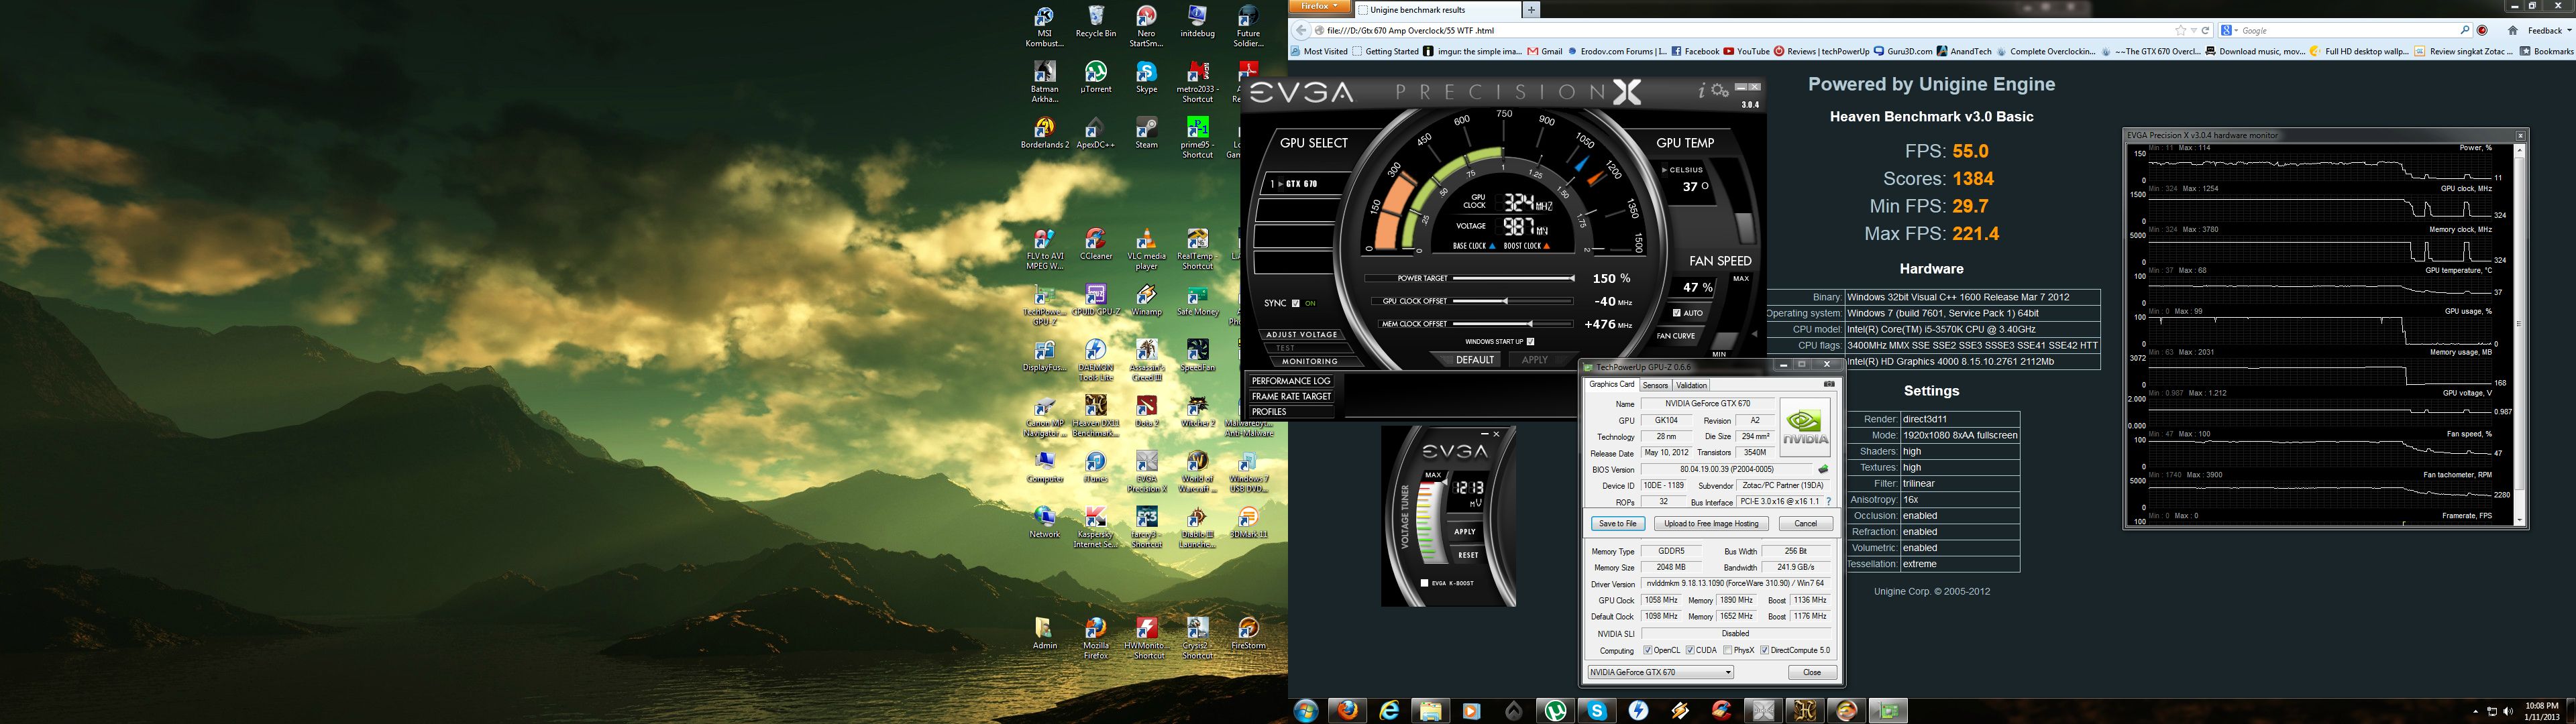
Task: Click Adjust Voltage in Precision X
Action: pos(1301,334)
